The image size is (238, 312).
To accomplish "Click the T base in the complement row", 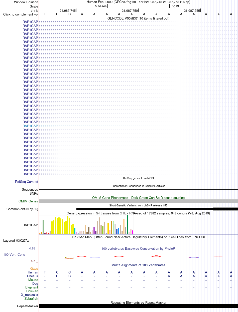I will click(45, 14).
